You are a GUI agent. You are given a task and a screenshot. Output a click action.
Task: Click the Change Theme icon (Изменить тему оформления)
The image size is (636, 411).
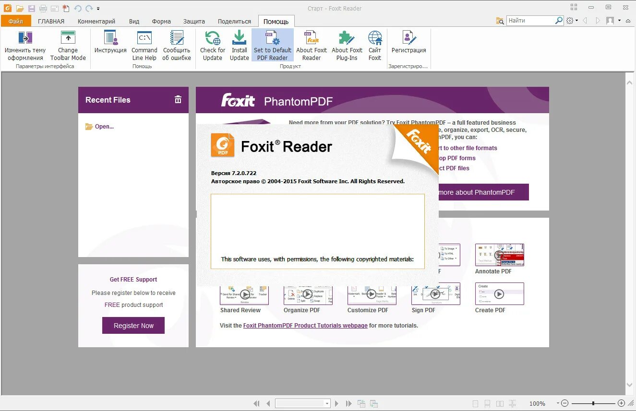[x=25, y=38]
